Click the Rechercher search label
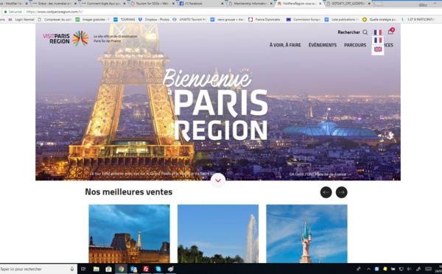Viewport: 442px width, 274px height. click(x=348, y=32)
